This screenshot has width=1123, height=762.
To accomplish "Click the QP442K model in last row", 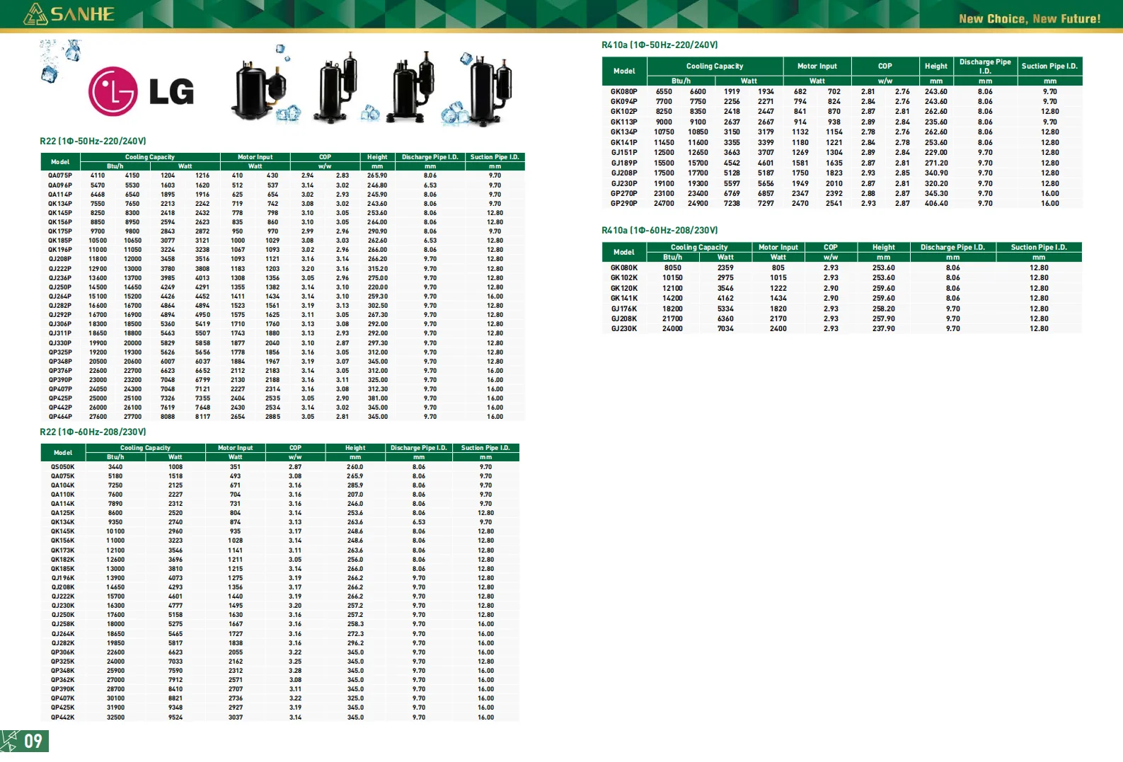I will pyautogui.click(x=62, y=717).
